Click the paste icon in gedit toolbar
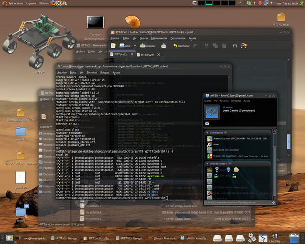The image size is (305, 244). pyautogui.click(x=224, y=46)
